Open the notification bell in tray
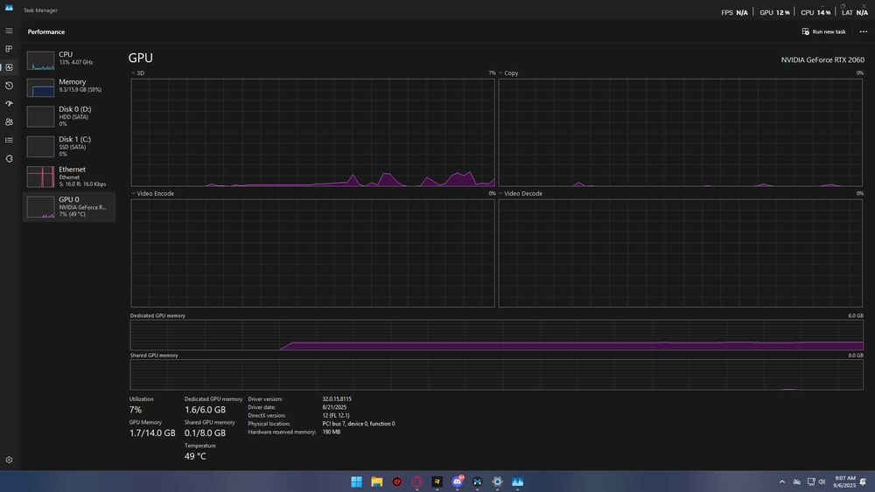Screen dimensions: 875x492 864,482
